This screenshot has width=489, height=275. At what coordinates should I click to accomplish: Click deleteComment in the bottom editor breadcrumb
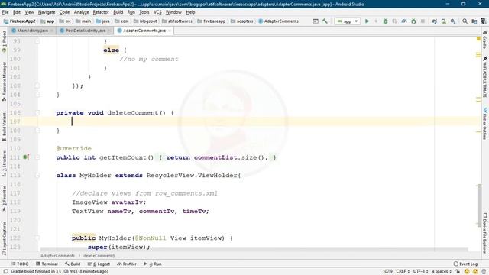pos(99,256)
